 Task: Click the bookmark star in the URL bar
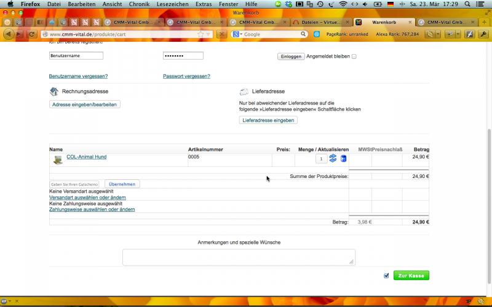pos(200,34)
